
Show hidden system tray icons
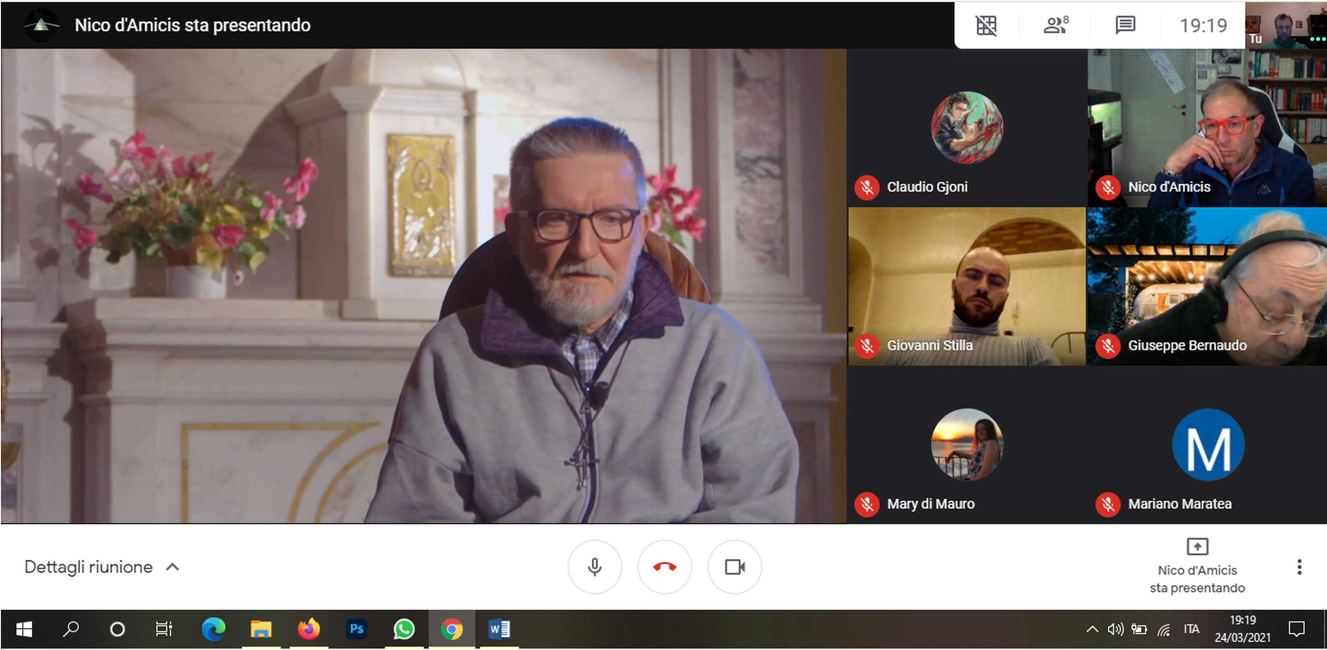click(1092, 629)
